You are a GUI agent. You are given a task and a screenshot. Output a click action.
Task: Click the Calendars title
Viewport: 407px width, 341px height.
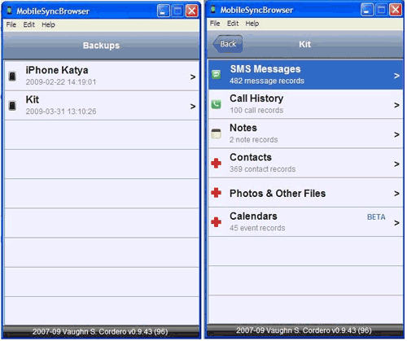pyautogui.click(x=253, y=216)
